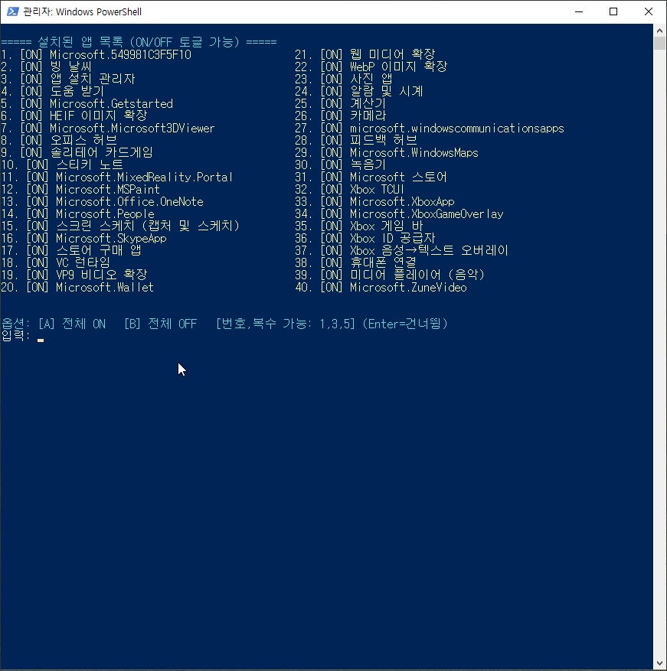
Task: Click row 37 Xbox 음성→텍스트 오버레이
Action: (402, 250)
